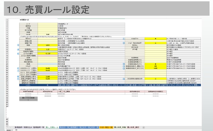The width and height of the screenshot is (213, 131).
Task: Click the slide title 売買ルール設定
Action: [57, 10]
